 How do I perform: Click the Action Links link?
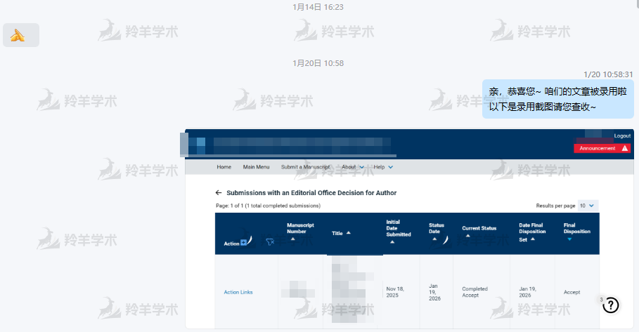click(238, 292)
